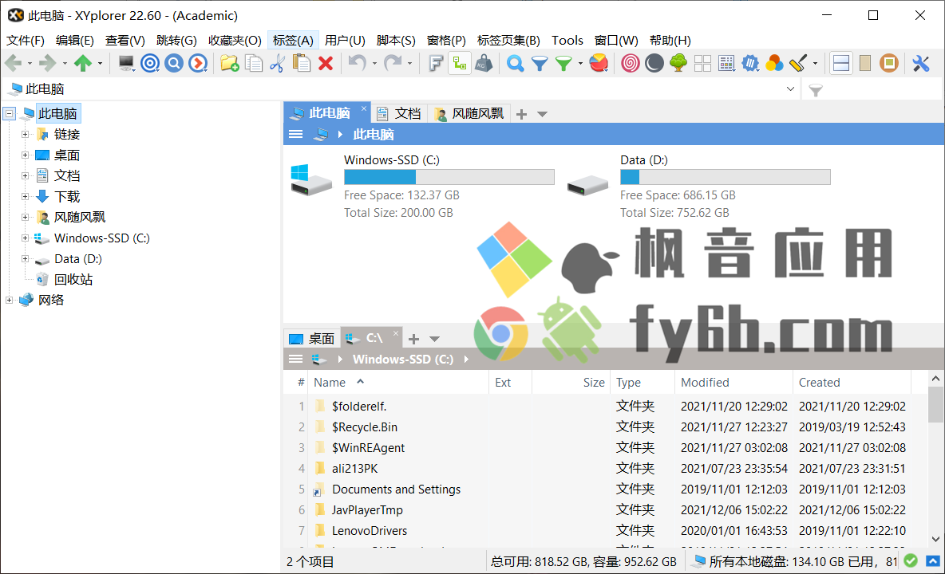Open the 帮助(H) menu
The height and width of the screenshot is (574, 945).
pos(670,41)
